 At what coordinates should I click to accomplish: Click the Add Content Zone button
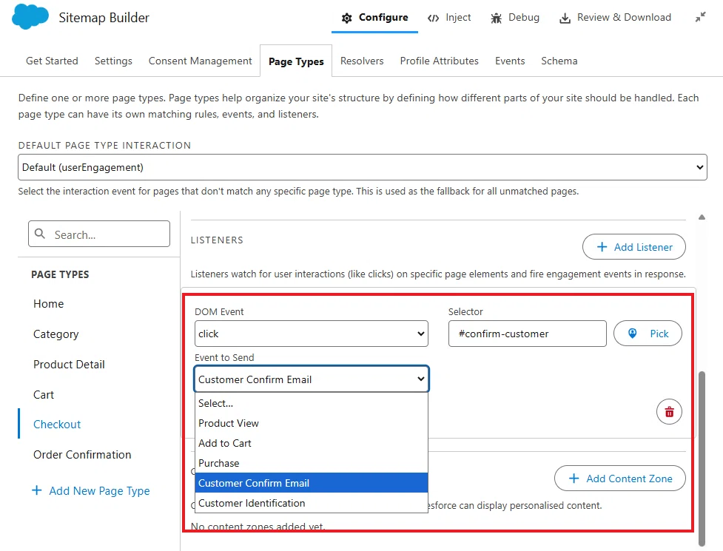click(x=620, y=479)
